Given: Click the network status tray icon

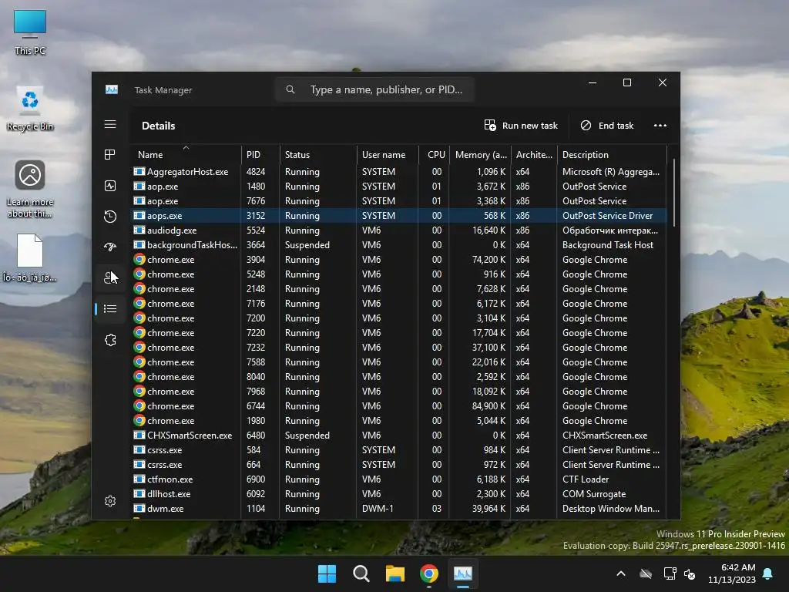Looking at the screenshot, I should [670, 573].
